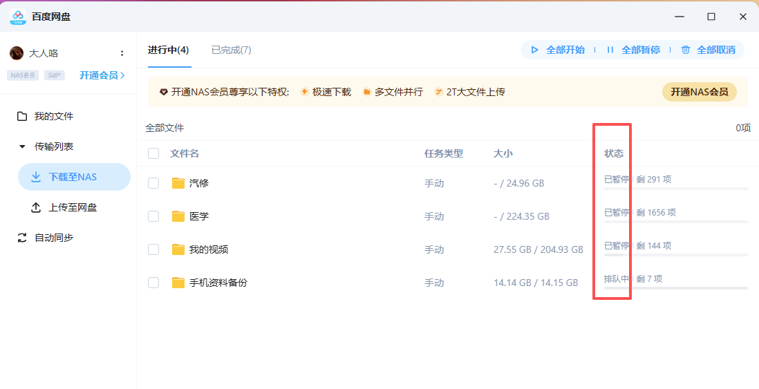This screenshot has height=389, width=759.
Task: Click the size value 14.14 GB / 14.15 GB
Action: pos(536,283)
